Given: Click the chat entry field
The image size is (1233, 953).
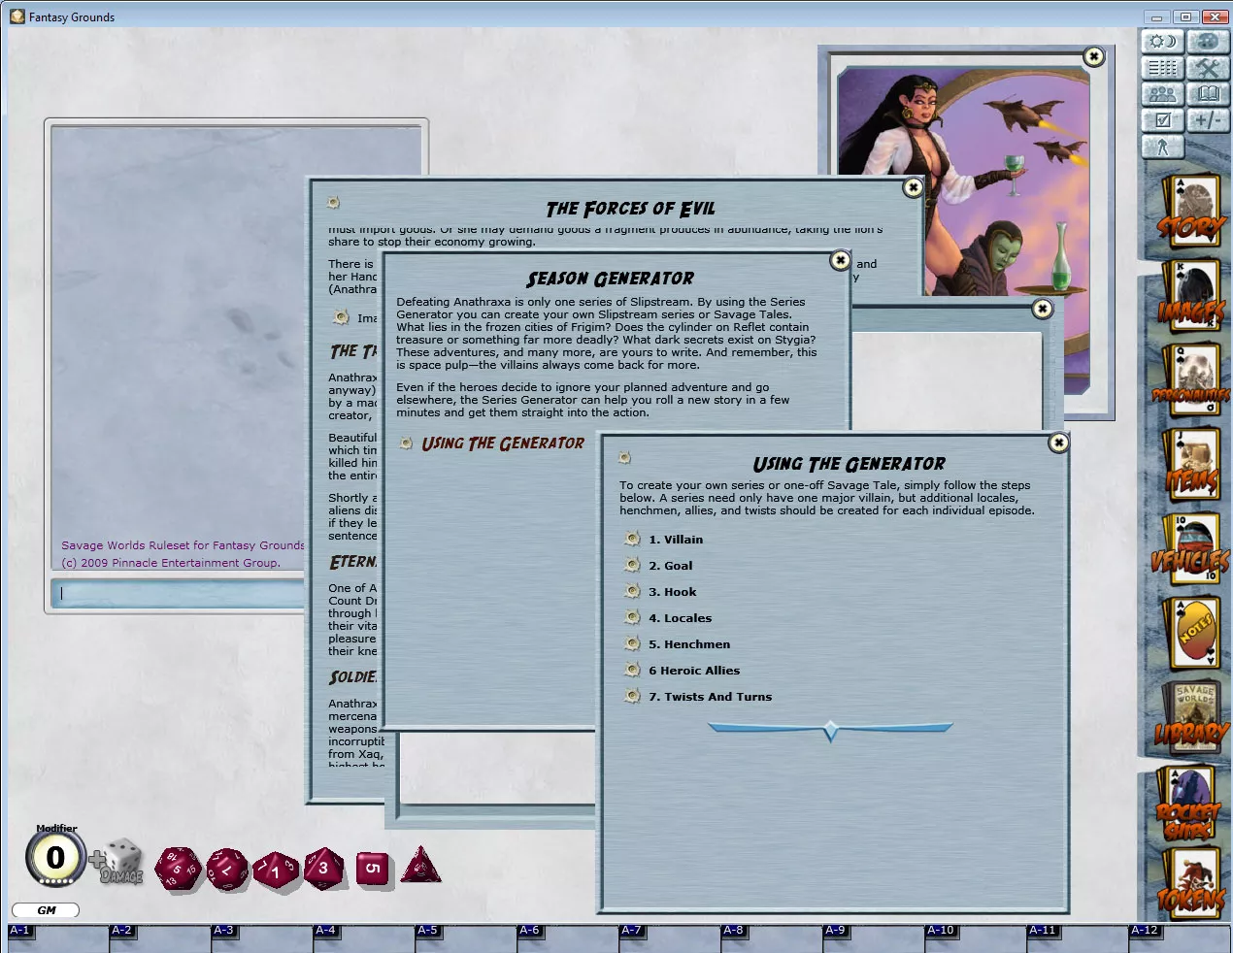Looking at the screenshot, I should click(180, 593).
